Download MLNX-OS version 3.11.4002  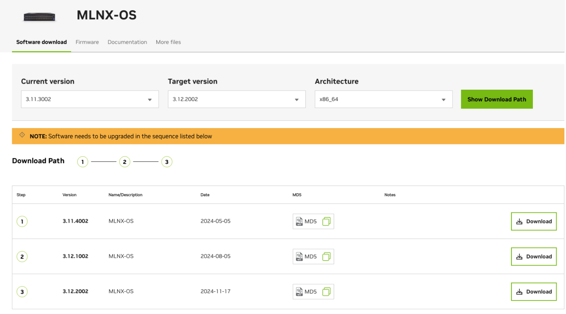pyautogui.click(x=534, y=221)
